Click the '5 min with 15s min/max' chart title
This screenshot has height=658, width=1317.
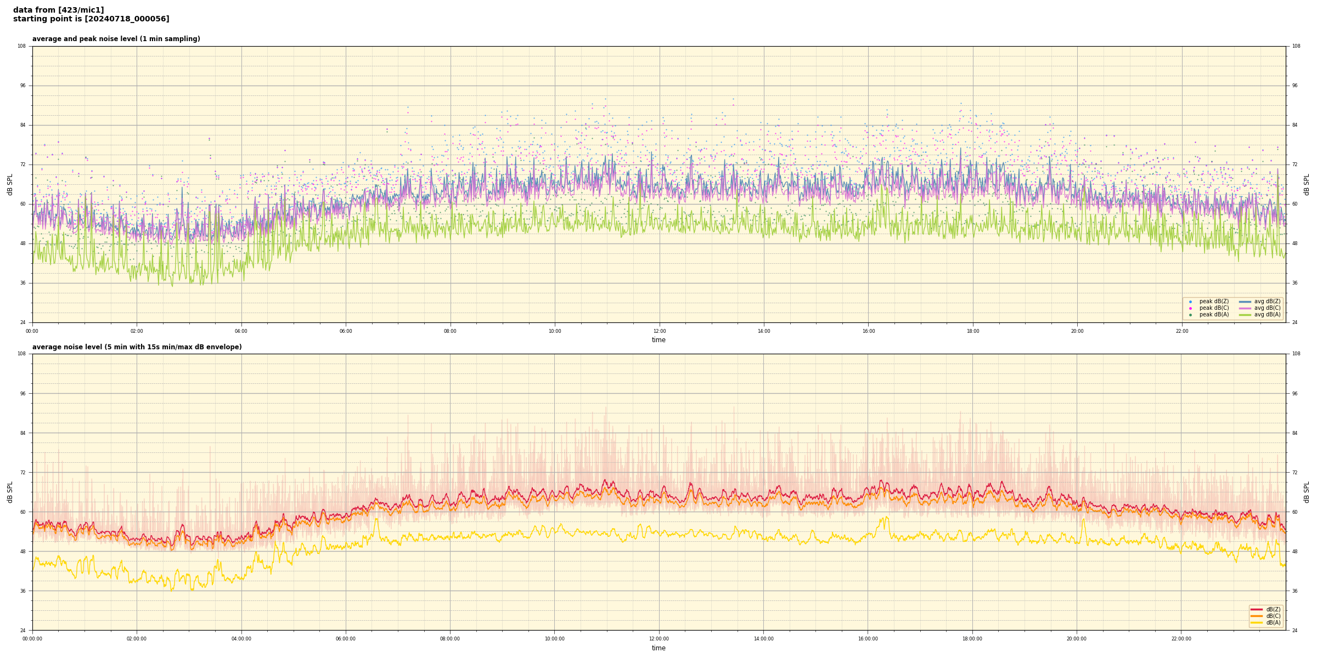[x=137, y=347]
